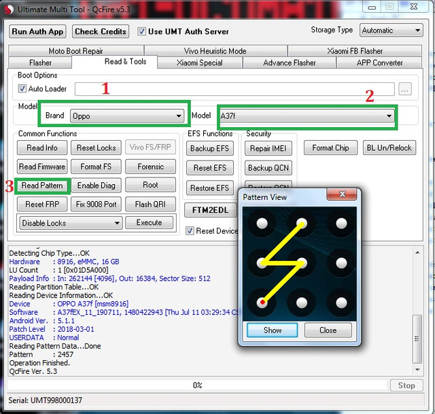Click the 'Hardware : 8916, eMMC, 16 GB' line

tap(64, 262)
